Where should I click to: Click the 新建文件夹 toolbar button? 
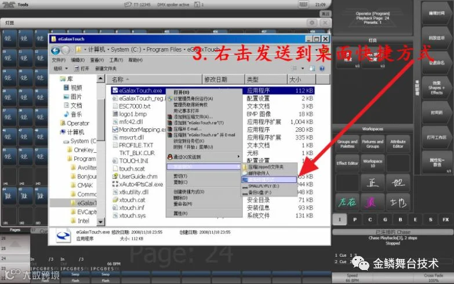coord(106,69)
